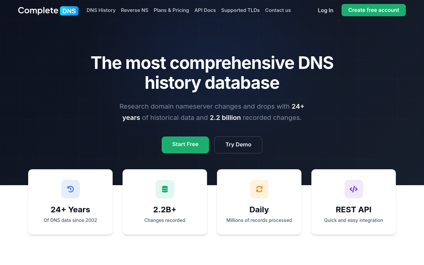Click the blue history clock icon

(71, 189)
